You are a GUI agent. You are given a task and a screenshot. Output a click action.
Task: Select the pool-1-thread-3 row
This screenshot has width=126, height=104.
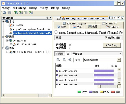pyautogui.click(x=86, y=80)
